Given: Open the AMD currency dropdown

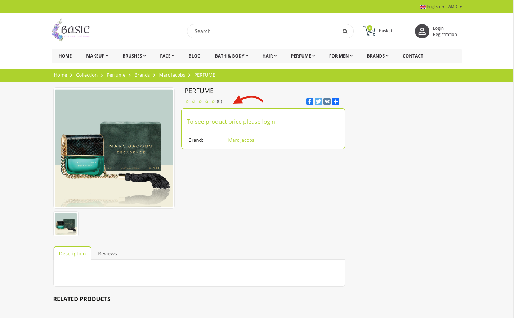Looking at the screenshot, I should [x=455, y=7].
